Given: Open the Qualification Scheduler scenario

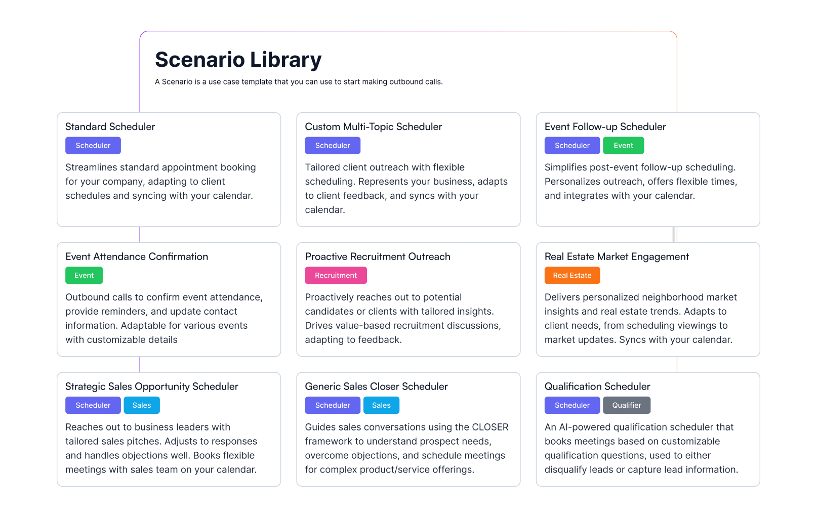Looking at the screenshot, I should click(597, 386).
